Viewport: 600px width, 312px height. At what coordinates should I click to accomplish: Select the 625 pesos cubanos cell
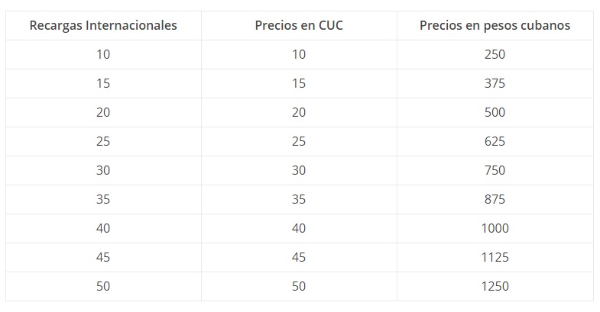click(495, 141)
